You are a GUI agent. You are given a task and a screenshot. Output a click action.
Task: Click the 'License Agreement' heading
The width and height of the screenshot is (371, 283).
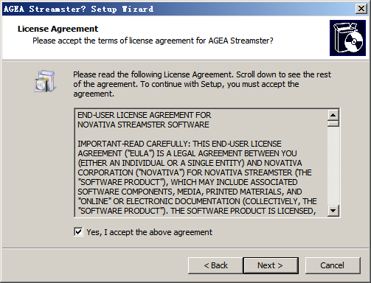58,29
